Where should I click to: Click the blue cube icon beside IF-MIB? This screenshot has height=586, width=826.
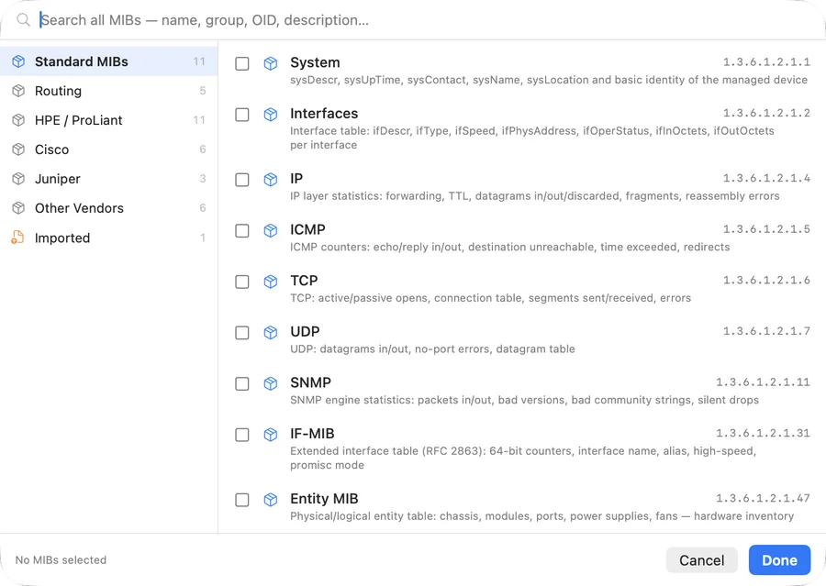point(271,435)
